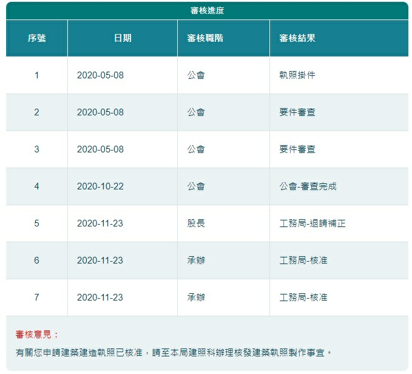Click 要件審查 result in row 3
Image resolution: width=412 pixels, height=374 pixels.
click(297, 149)
